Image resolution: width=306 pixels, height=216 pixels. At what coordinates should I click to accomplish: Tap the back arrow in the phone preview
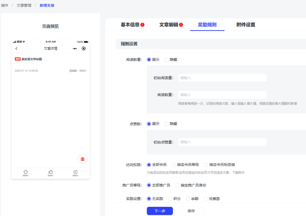tap(16, 49)
